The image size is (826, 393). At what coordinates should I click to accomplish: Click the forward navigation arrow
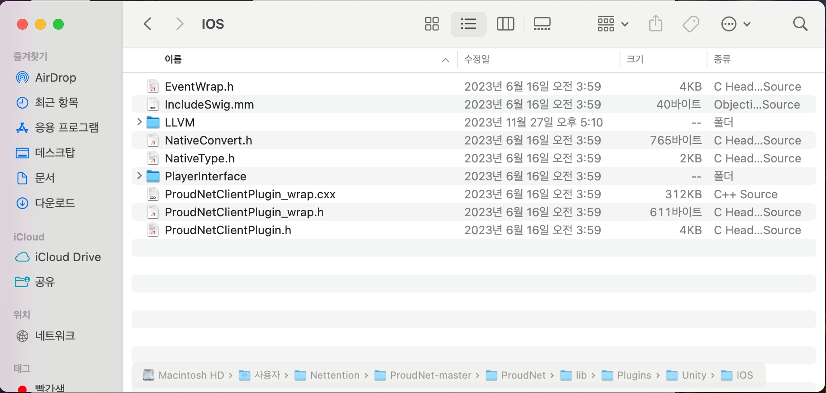point(180,24)
